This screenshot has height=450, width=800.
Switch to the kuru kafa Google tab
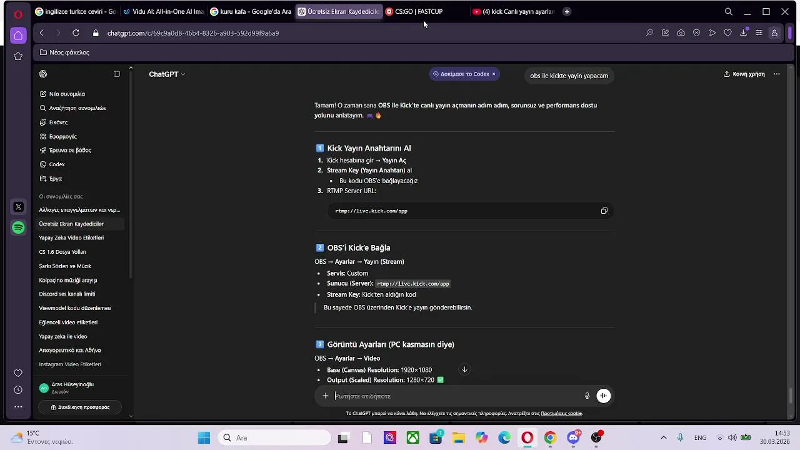click(x=251, y=11)
